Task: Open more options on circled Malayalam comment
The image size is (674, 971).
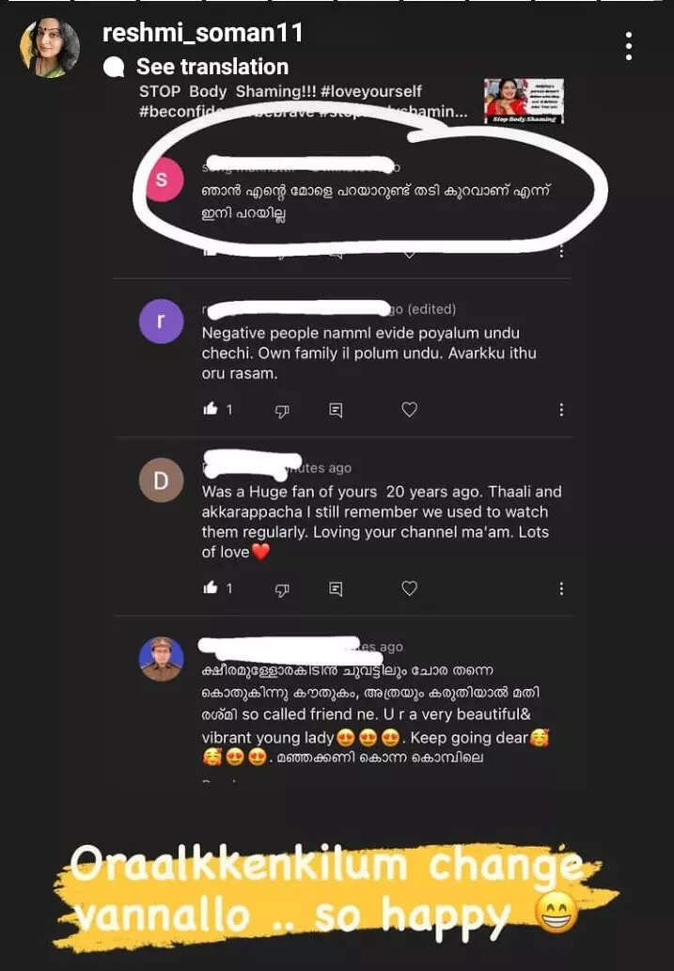Action: pyautogui.click(x=560, y=251)
